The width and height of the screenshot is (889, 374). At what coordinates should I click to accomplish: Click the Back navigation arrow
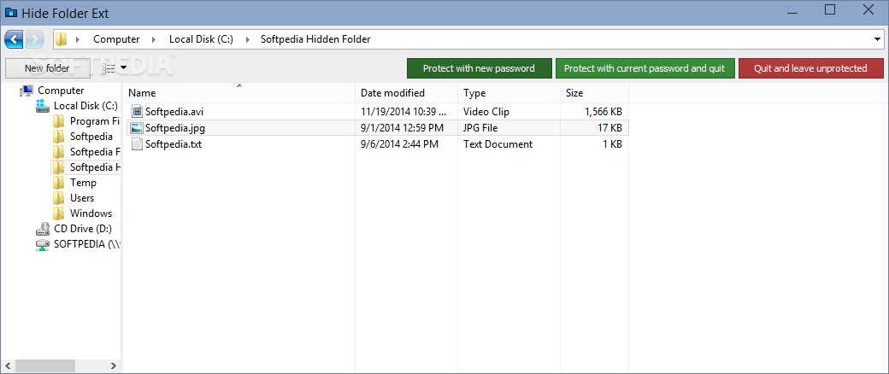pos(14,39)
